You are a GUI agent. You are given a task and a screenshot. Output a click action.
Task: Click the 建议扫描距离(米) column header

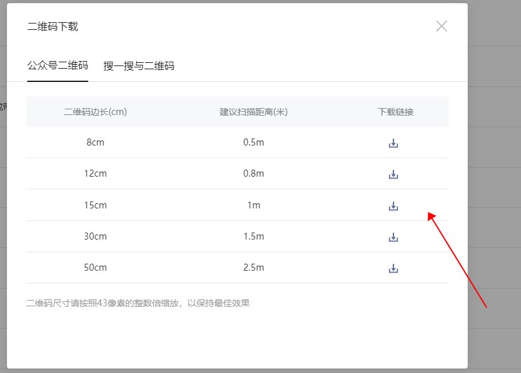[254, 112]
